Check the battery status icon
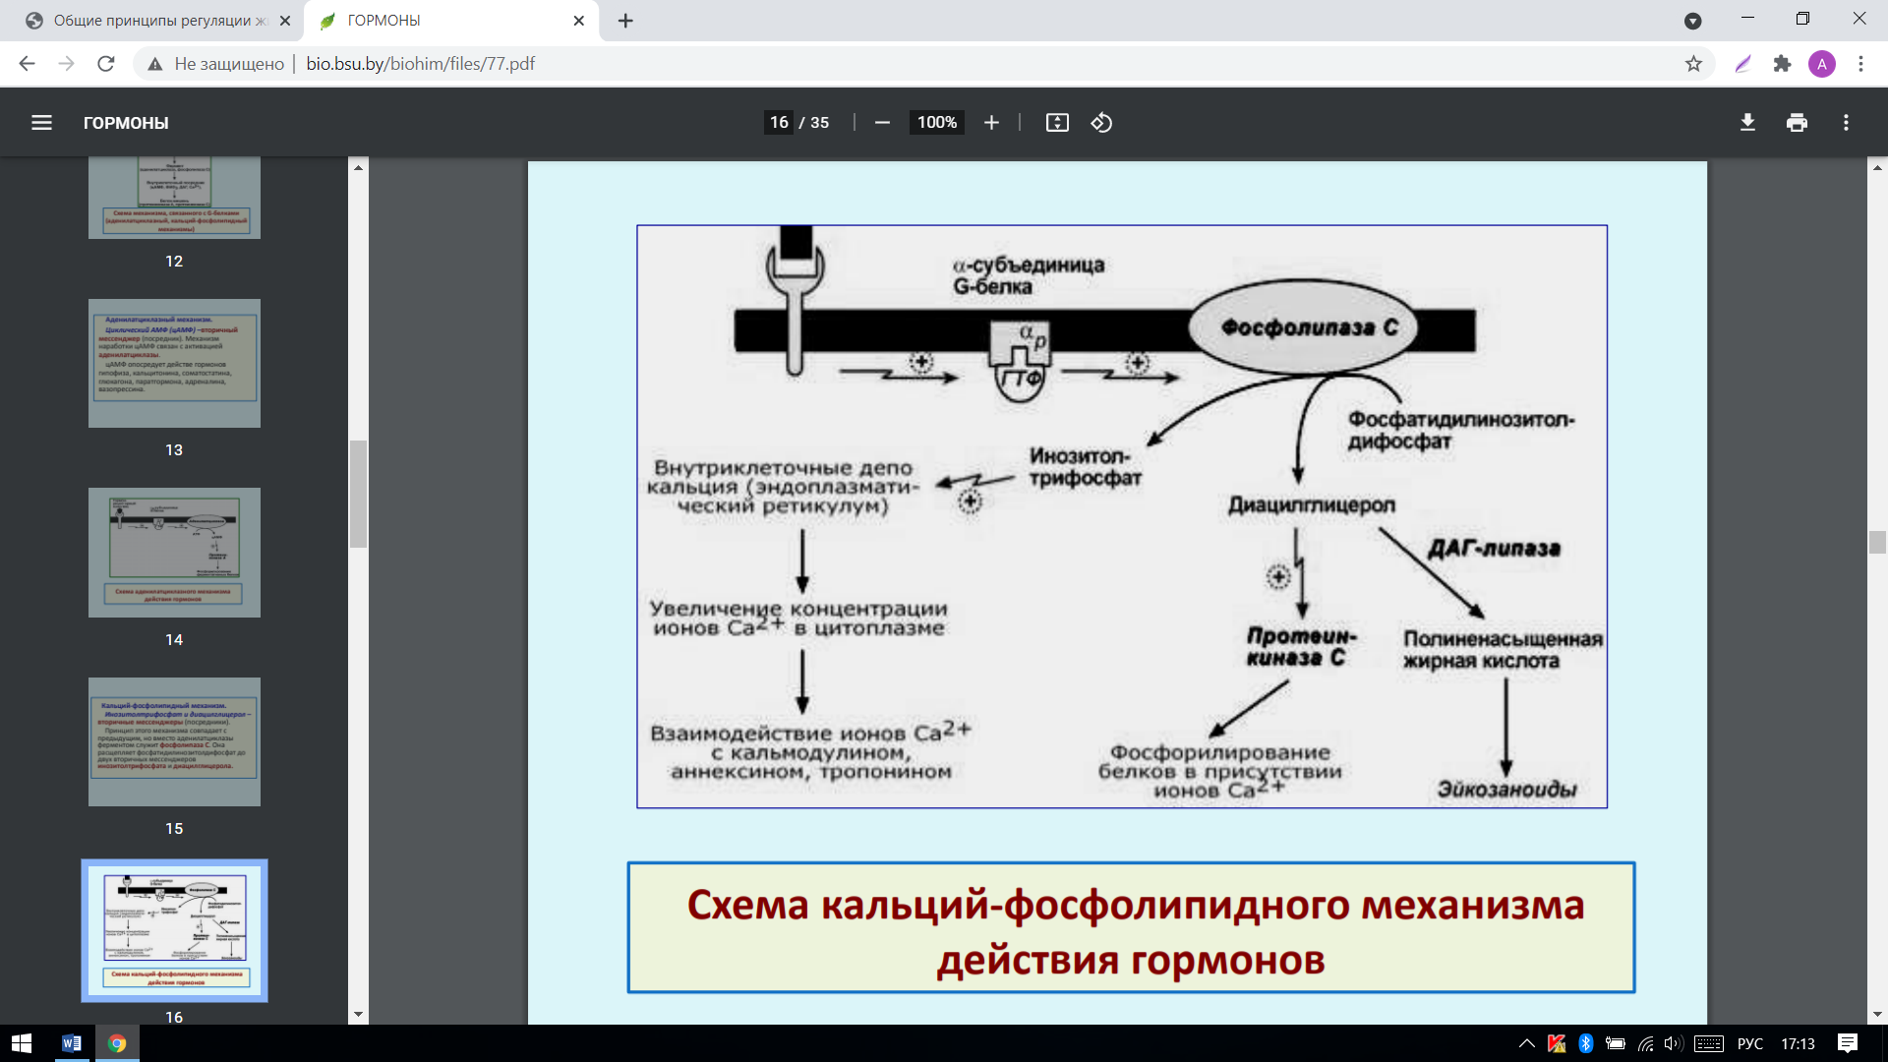The height and width of the screenshot is (1062, 1888). point(1615,1043)
